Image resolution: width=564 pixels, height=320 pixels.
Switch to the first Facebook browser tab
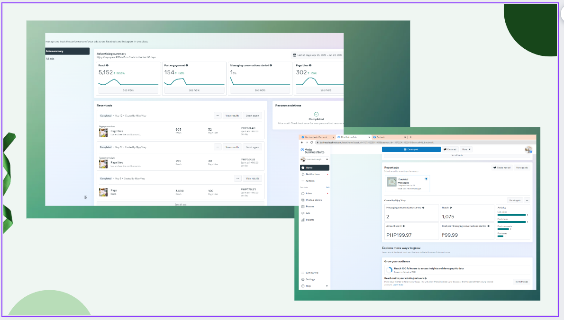[x=316, y=137]
